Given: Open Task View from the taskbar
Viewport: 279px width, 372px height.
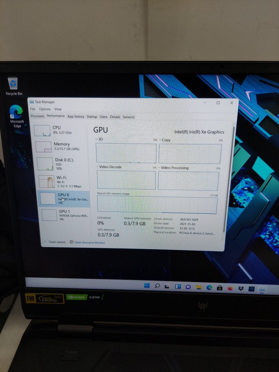Looking at the screenshot, I should [167, 286].
